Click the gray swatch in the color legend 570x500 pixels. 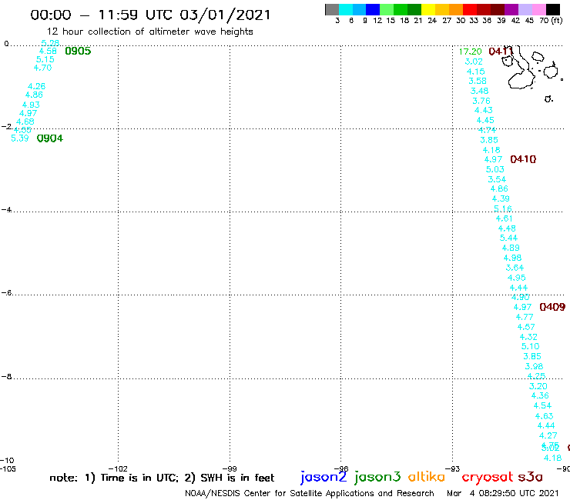click(x=332, y=9)
